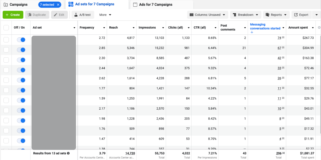Expand the Breakdown dropdown
This screenshot has width=321, height=160.
246,15
